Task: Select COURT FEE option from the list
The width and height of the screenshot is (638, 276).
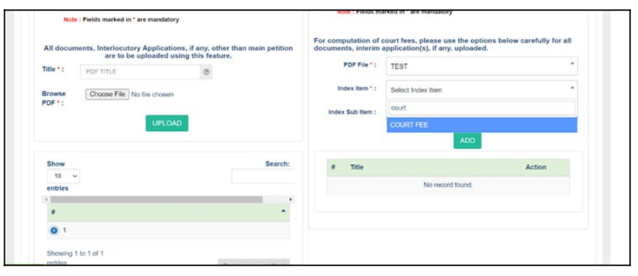Action: (x=482, y=125)
